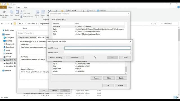Expand the address bar history dropdown
The width and height of the screenshot is (180, 101).
point(151,24)
